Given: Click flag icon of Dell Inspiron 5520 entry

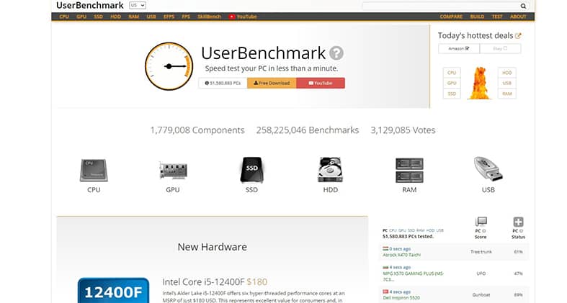Looking at the screenshot, I should (x=385, y=291).
